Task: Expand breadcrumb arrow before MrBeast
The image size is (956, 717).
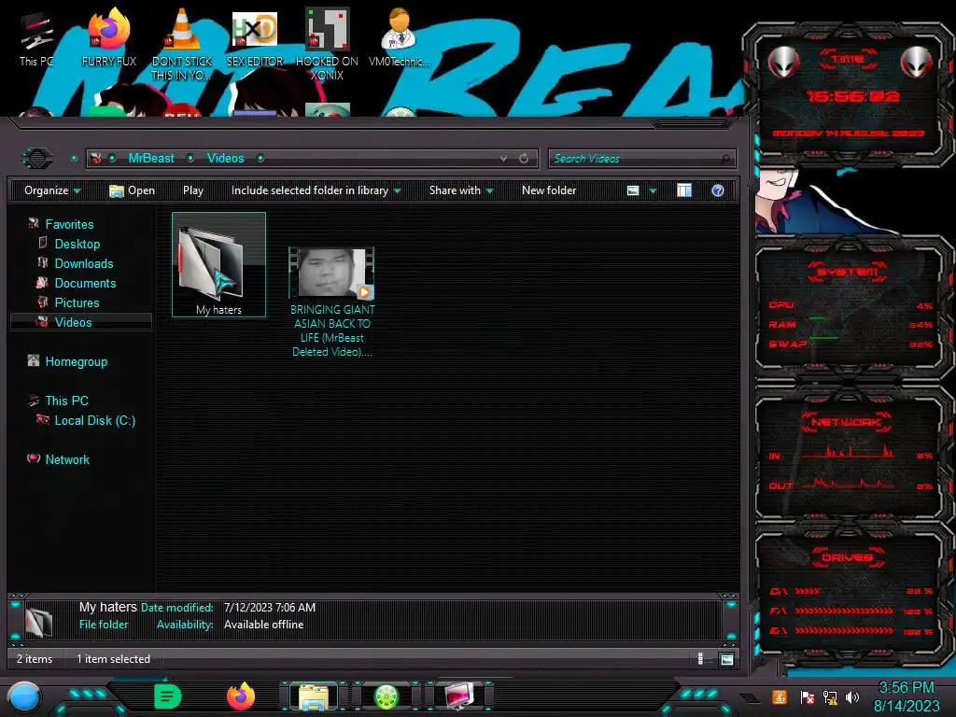Action: [112, 159]
